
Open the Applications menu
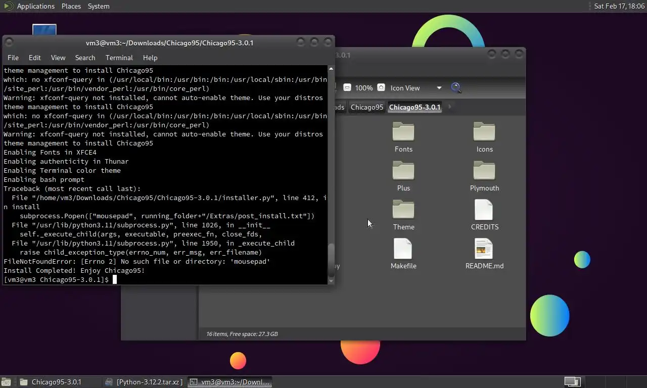pos(35,6)
